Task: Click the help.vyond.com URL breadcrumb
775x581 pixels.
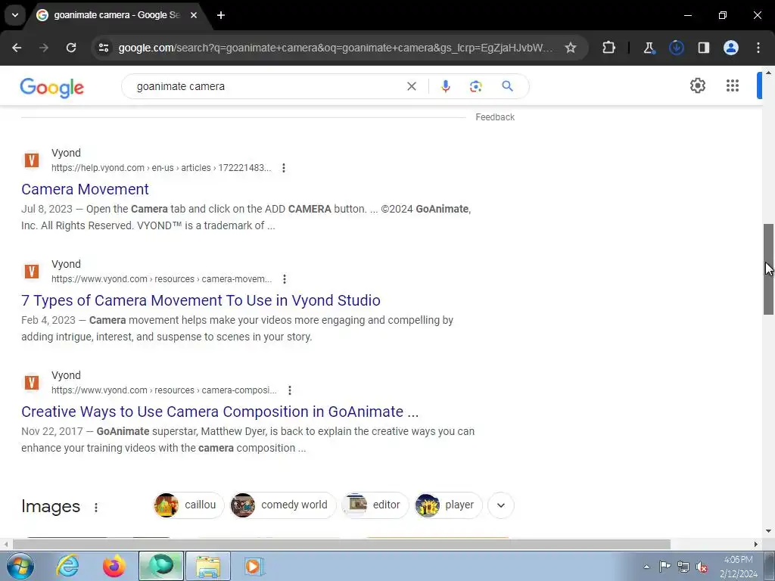Action: (x=161, y=168)
